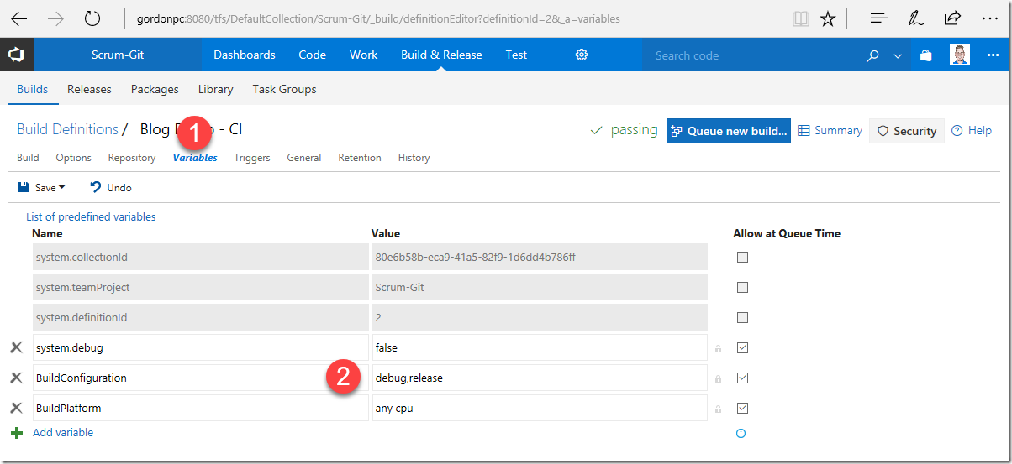The image size is (1012, 464).
Task: Expand search options chevron
Action: [x=898, y=56]
